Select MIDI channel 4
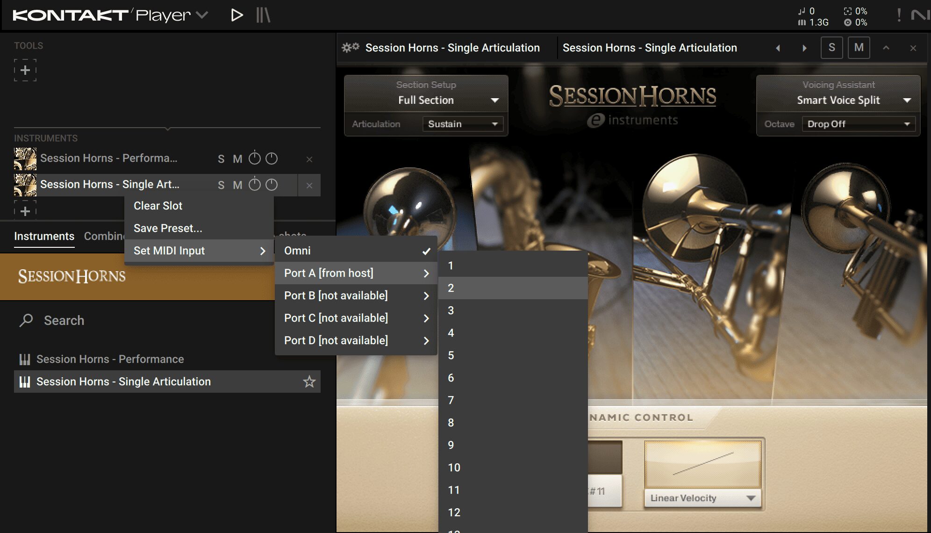 click(x=513, y=333)
